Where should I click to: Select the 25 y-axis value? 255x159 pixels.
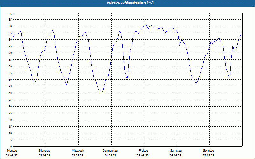tap(10, 113)
